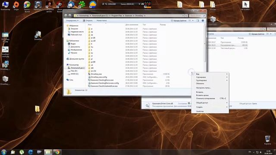Launch the Battlefield desktop shortcut
The height and width of the screenshot is (155, 276).
38,5
